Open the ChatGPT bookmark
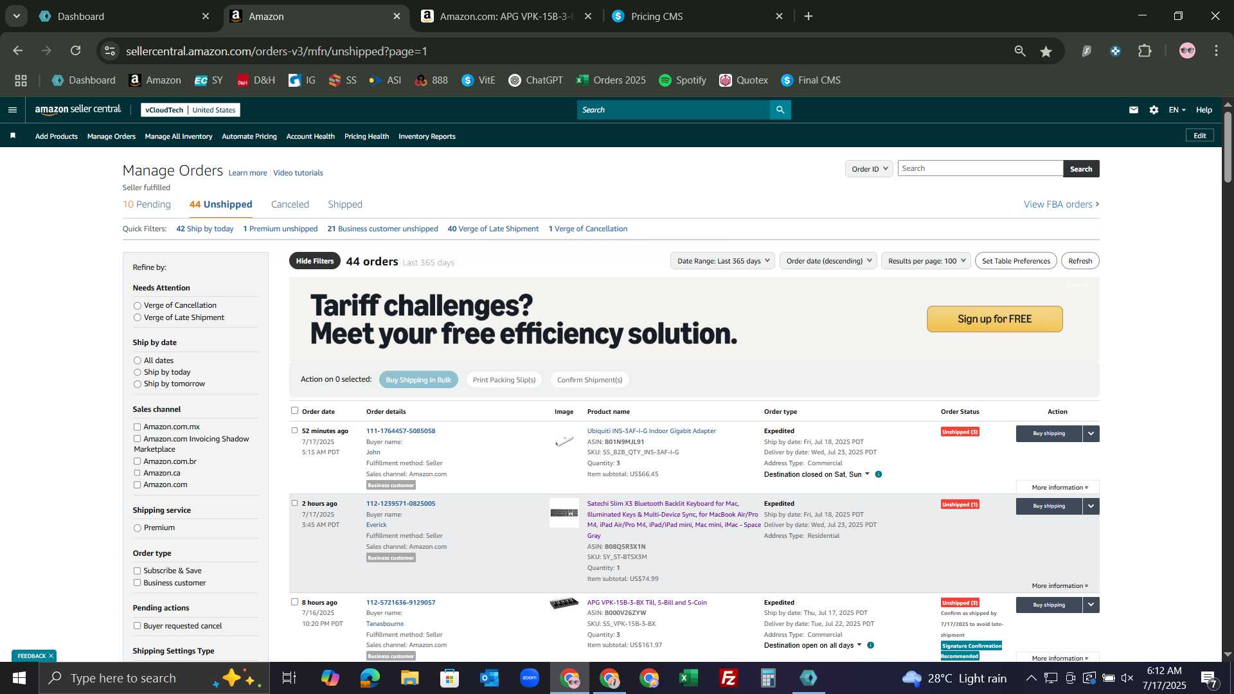Screen dimensions: 1234x694 click(535, 80)
